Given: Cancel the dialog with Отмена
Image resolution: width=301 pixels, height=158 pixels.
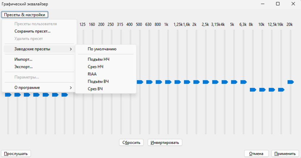Looking at the screenshot, I should (256, 154).
